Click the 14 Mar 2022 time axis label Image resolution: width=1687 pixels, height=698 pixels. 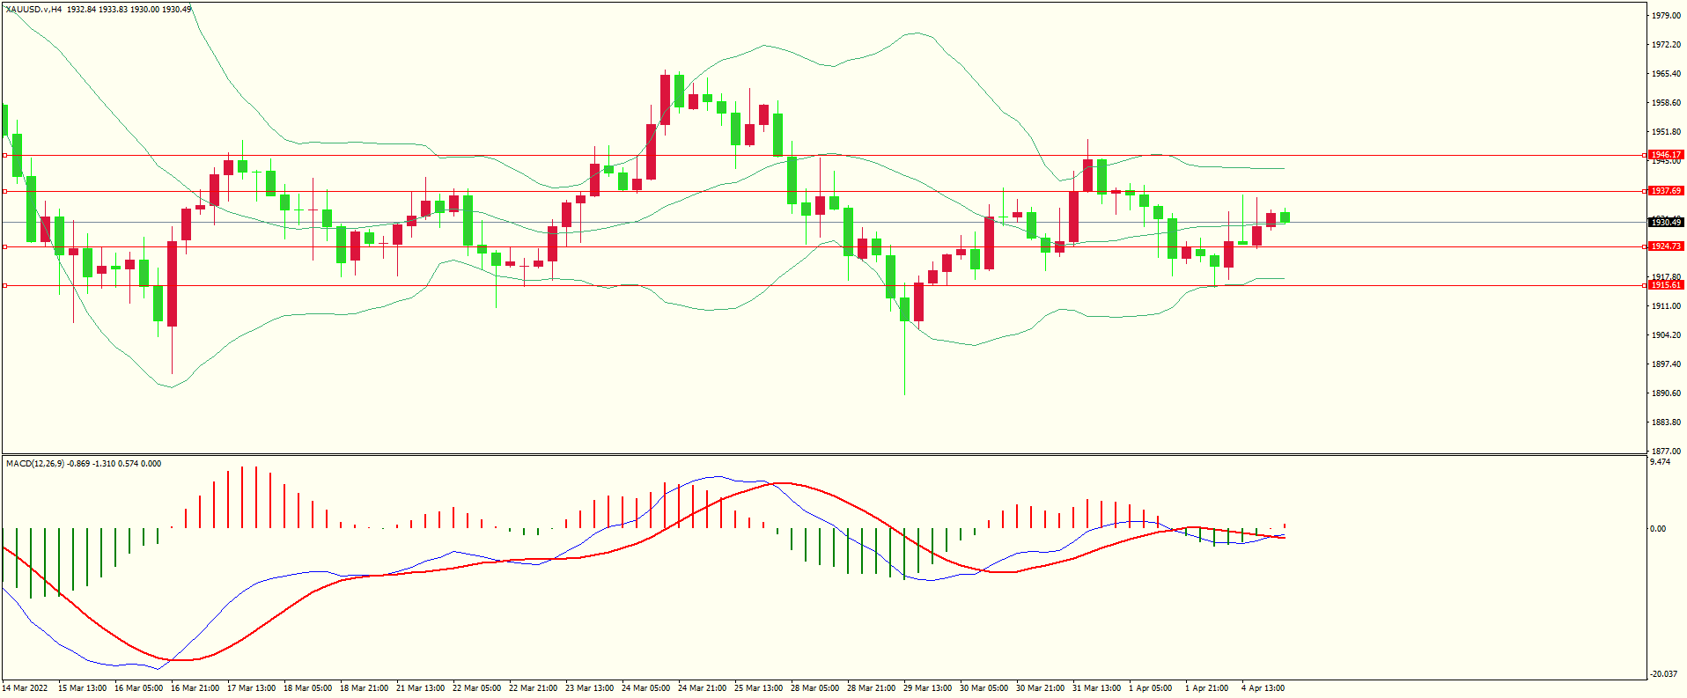[25, 688]
